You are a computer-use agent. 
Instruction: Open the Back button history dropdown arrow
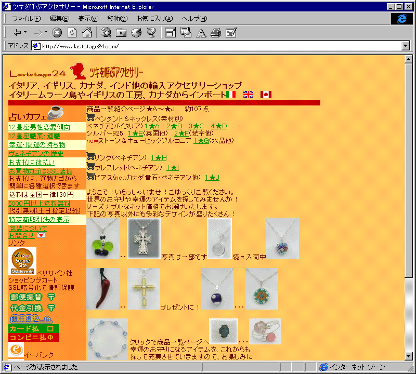[25, 32]
